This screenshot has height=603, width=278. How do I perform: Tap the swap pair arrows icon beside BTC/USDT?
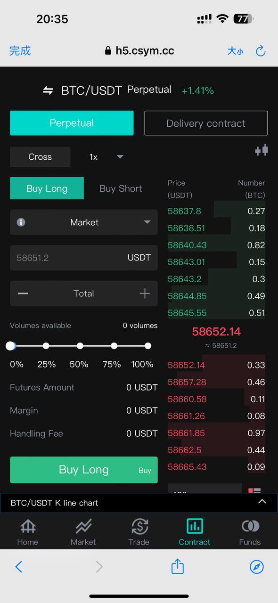click(x=48, y=90)
